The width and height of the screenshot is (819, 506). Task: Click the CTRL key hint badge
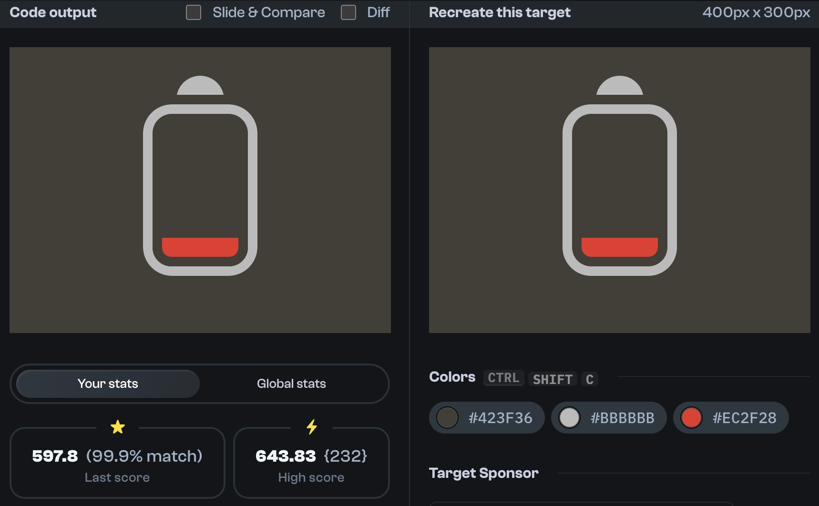point(503,378)
